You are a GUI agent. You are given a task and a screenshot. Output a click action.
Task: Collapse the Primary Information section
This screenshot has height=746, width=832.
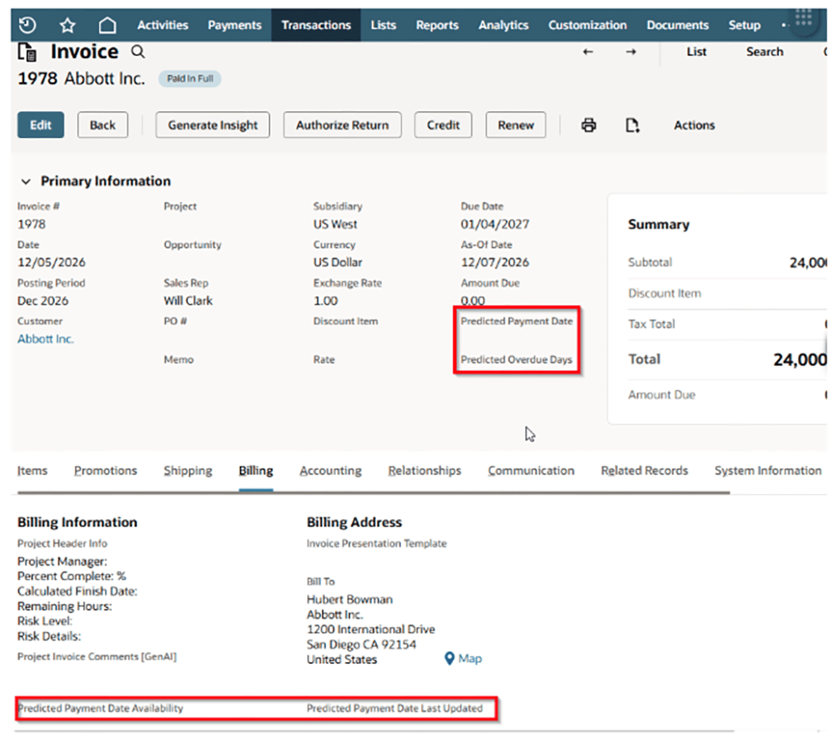click(26, 181)
